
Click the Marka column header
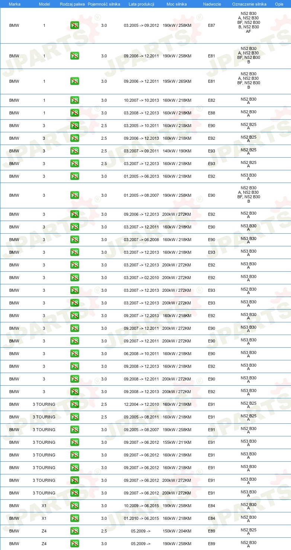tap(15, 4)
